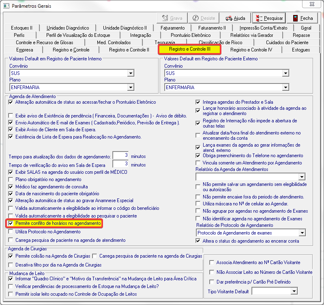
Task: Click the Grava save button
Action: click(x=172, y=18)
